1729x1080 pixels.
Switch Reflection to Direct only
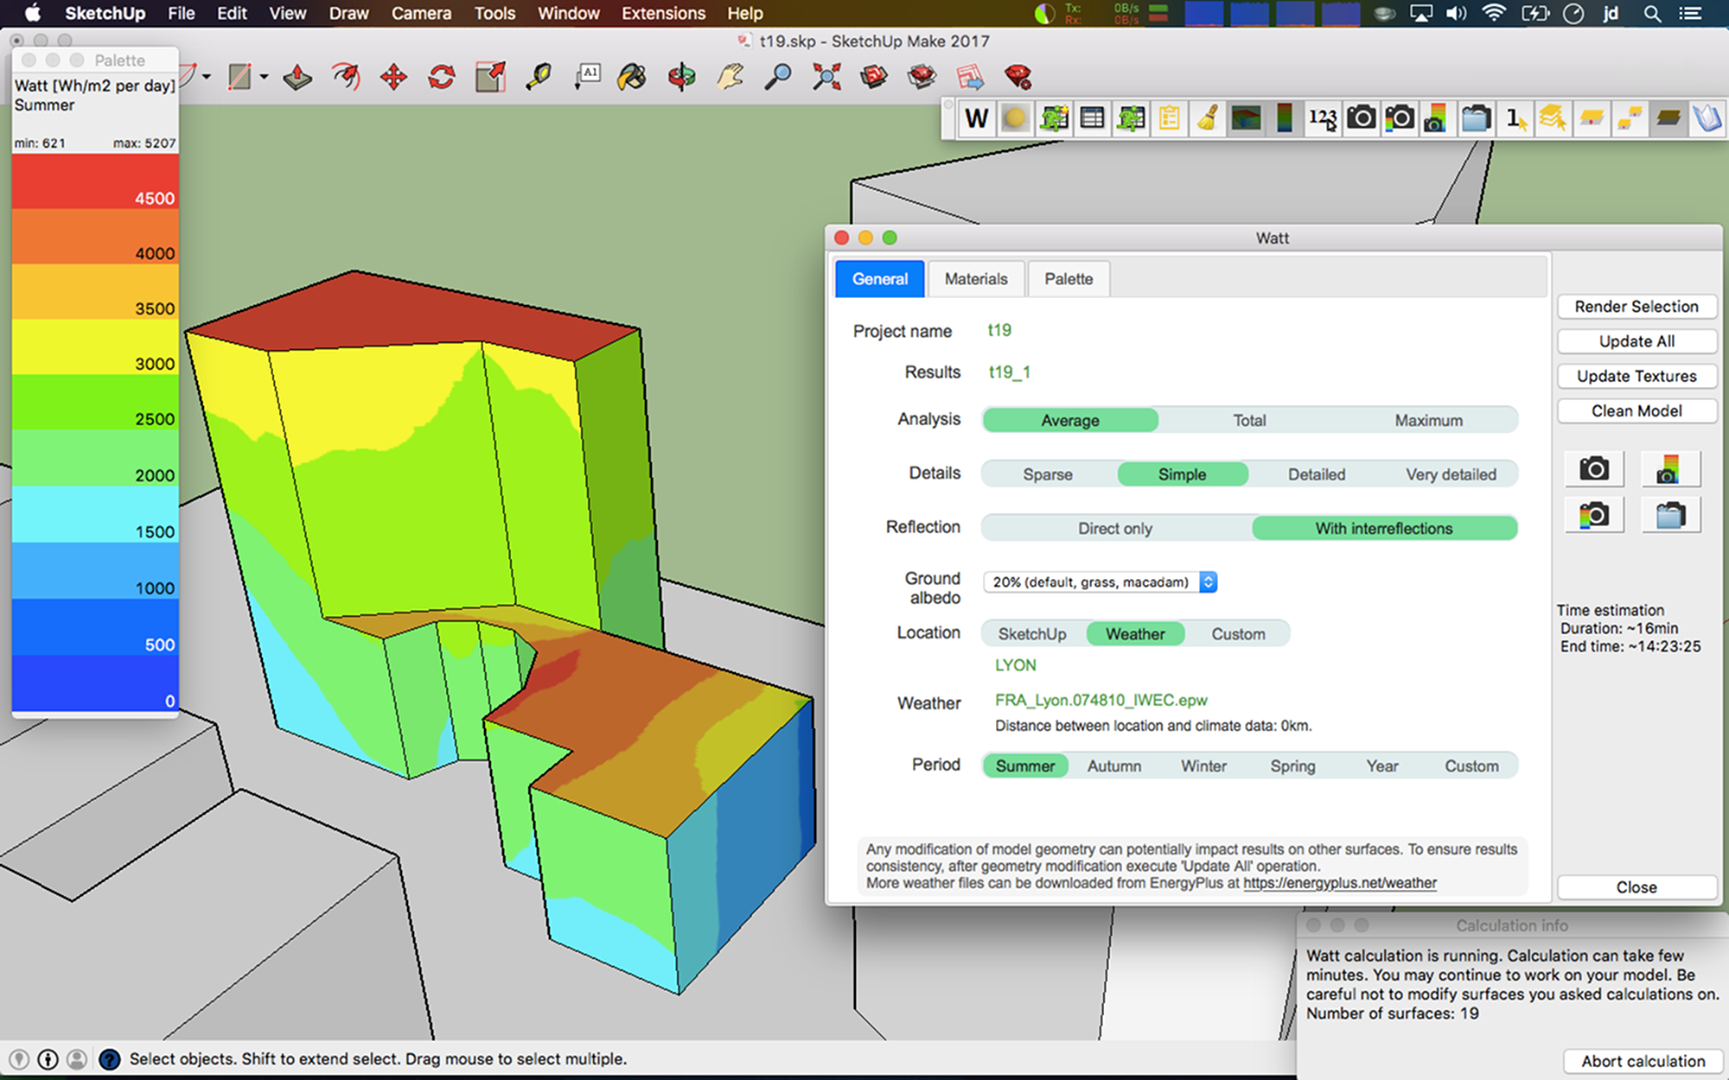pyautogui.click(x=1115, y=528)
